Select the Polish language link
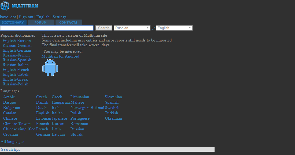Image resolution: width=295 pixels, height=155 pixels. coord(76,113)
